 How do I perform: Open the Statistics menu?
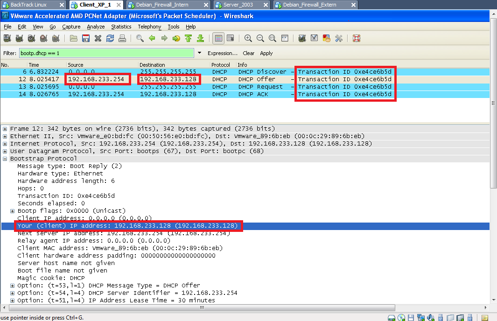121,27
